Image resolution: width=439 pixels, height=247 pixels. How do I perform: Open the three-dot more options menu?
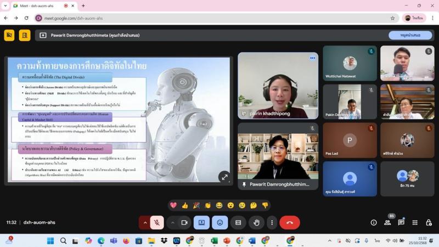pos(272,222)
